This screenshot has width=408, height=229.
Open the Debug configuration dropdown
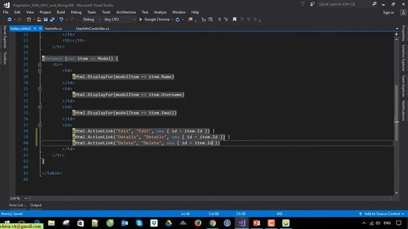click(92, 20)
